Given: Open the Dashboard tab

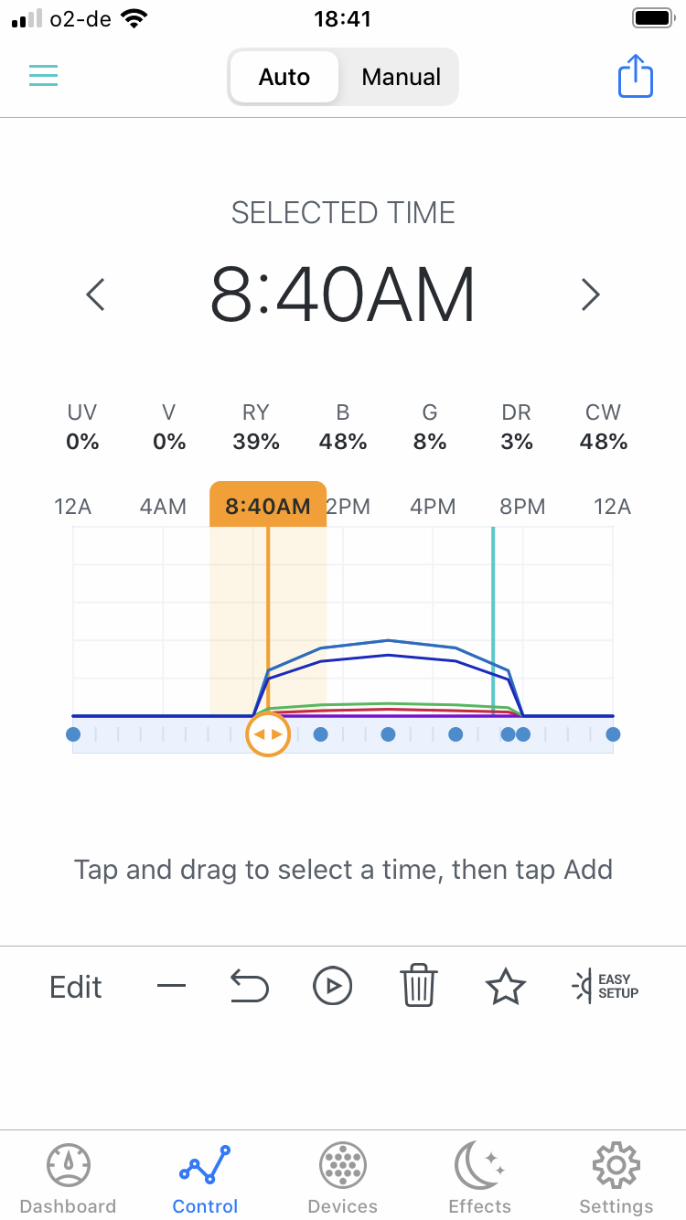Looking at the screenshot, I should 69,1178.
